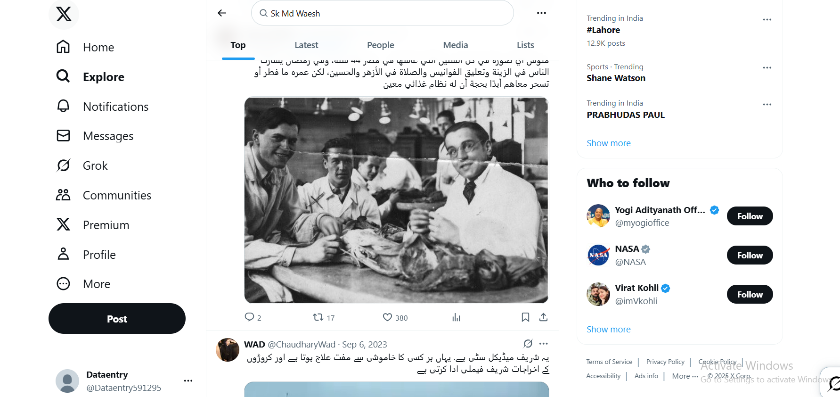This screenshot has width=840, height=397.
Task: Bookmark the black-and-white photo post
Action: coord(525,317)
